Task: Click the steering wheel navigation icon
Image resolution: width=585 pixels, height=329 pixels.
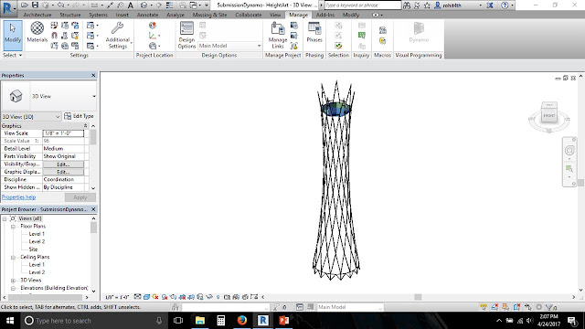Action: [569, 150]
